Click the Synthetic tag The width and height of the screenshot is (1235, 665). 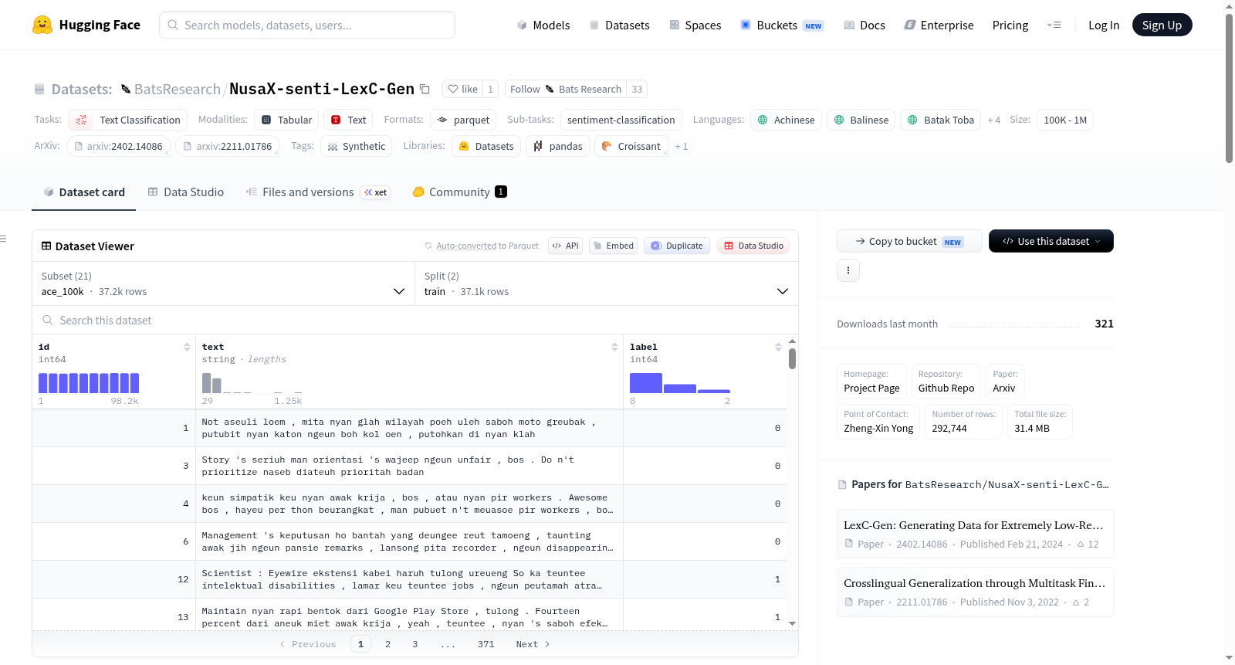point(356,146)
